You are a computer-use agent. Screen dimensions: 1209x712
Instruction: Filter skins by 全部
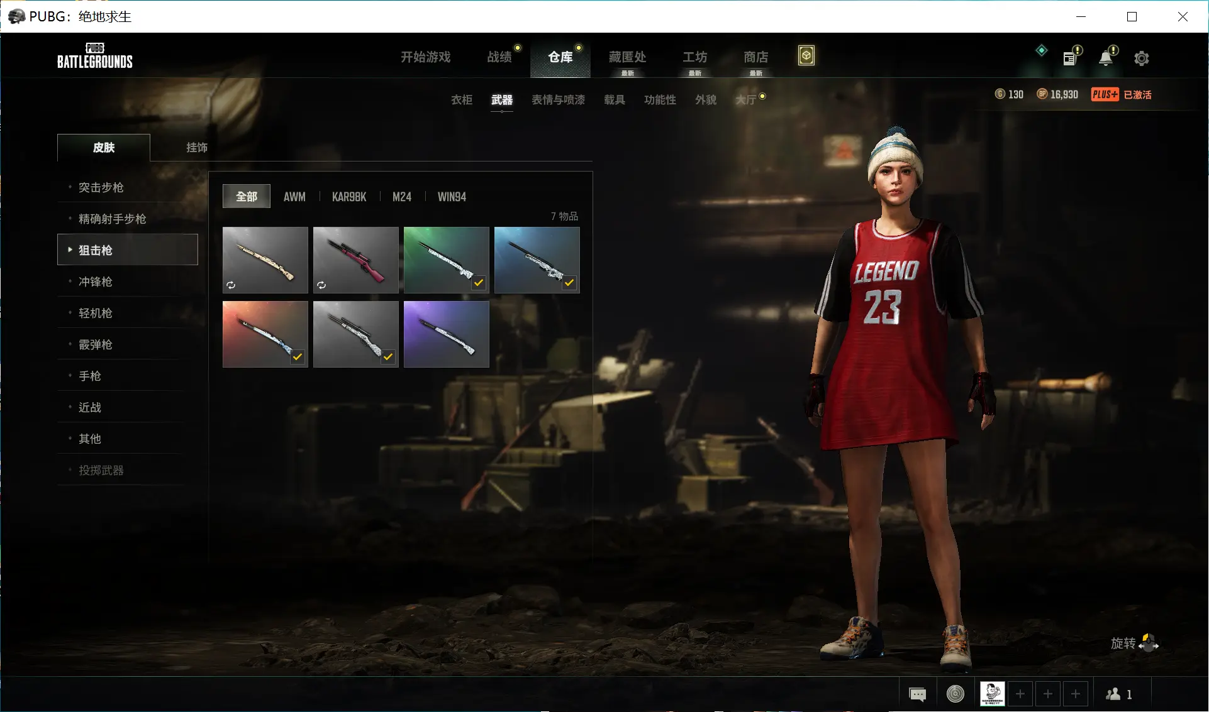247,197
